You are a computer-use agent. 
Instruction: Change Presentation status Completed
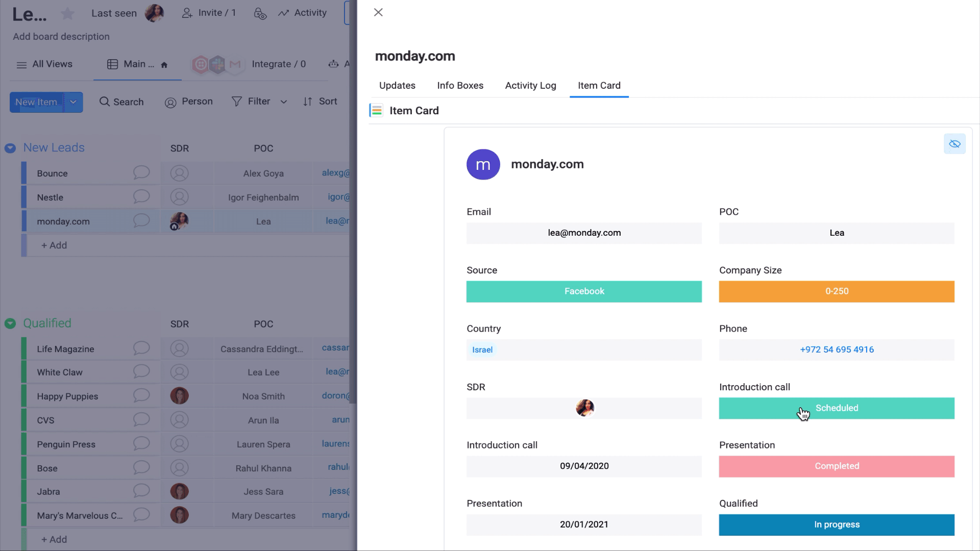837,466
